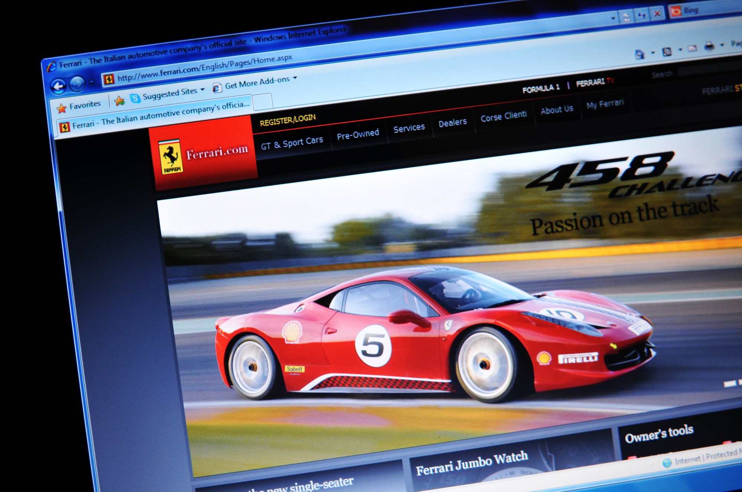Screen dimensions: 742x492
Task: Click the Stop loading red X icon
Action: (657, 14)
